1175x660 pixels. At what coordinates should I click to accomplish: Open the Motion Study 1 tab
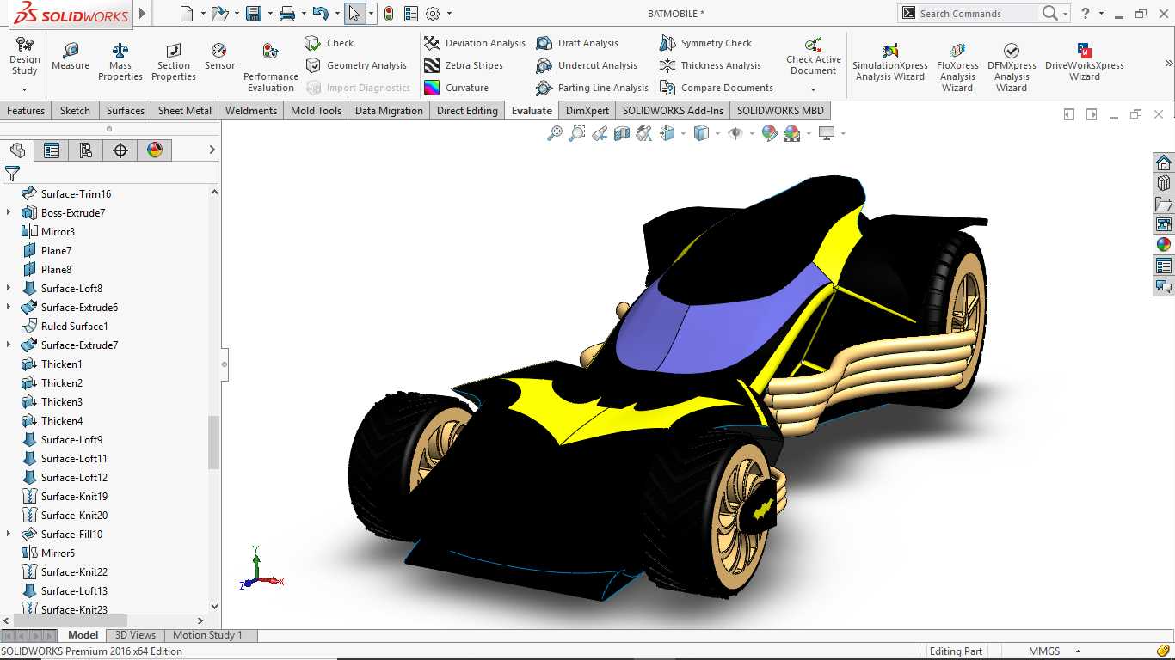tap(208, 635)
